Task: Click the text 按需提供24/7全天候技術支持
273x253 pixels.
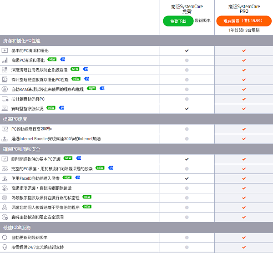Action: [x=38, y=247]
